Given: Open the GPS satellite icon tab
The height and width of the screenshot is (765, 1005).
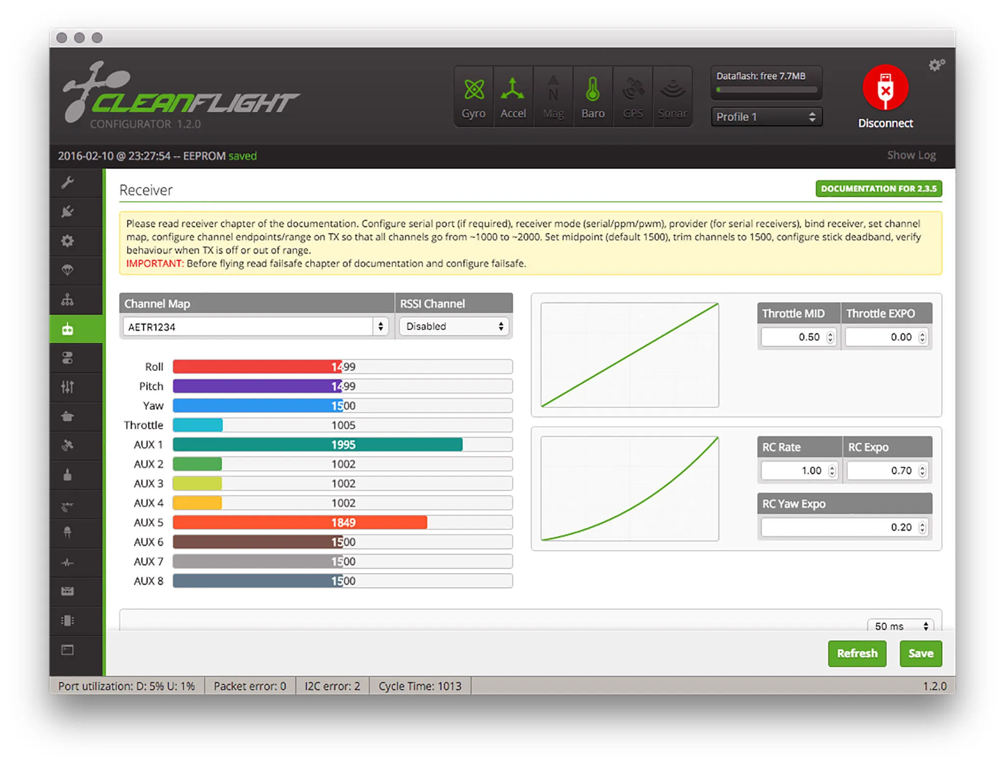Looking at the screenshot, I should [68, 446].
